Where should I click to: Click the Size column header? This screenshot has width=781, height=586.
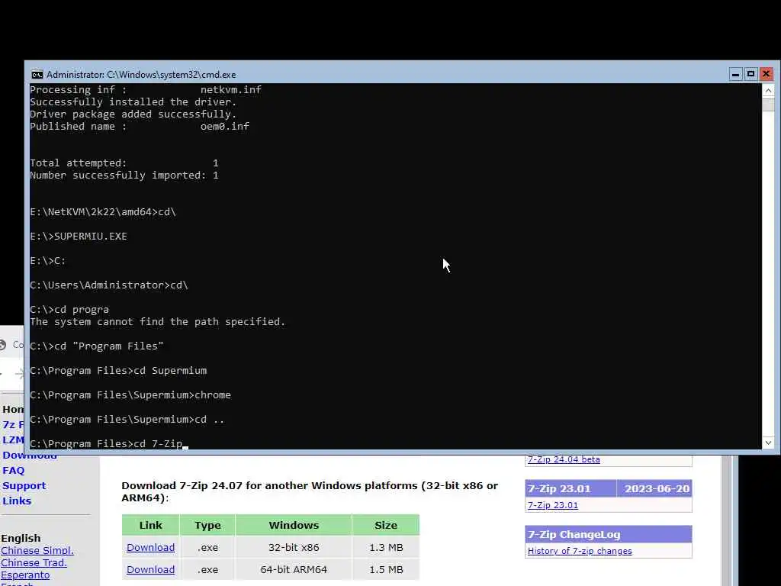tap(386, 525)
